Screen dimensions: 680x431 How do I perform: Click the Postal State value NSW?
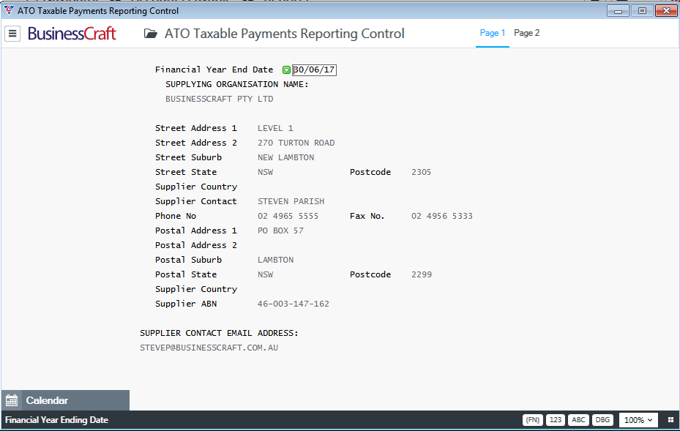pyautogui.click(x=266, y=274)
